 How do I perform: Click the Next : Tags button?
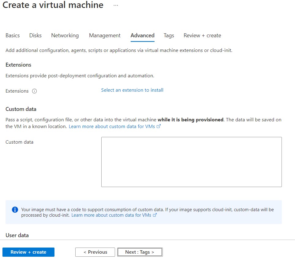pyautogui.click(x=140, y=252)
